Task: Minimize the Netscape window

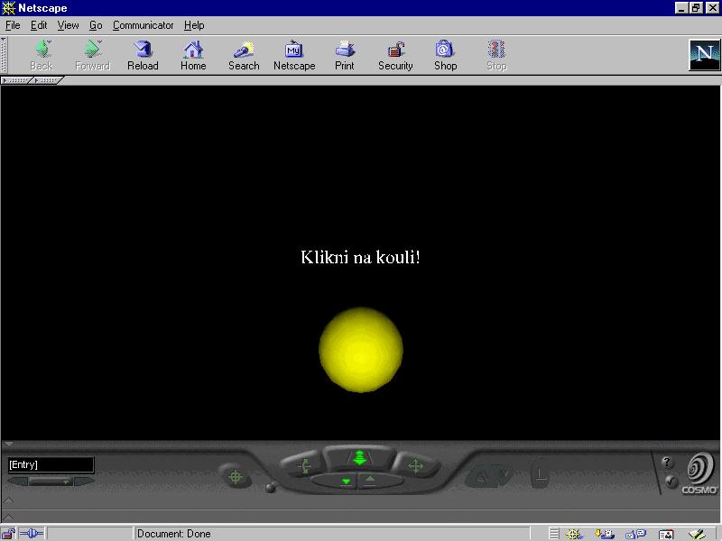Action: 682,8
